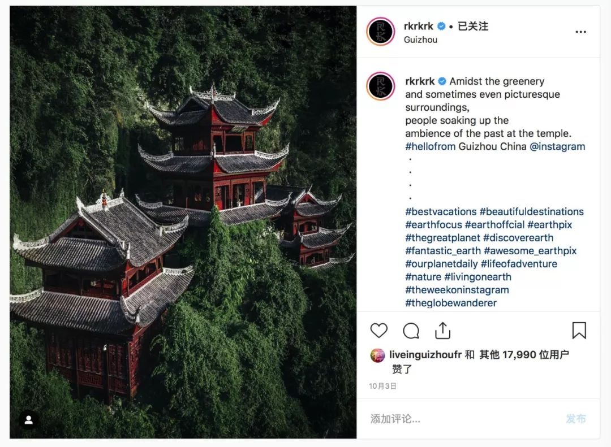Click the liveinguizhoufr liker avatar
Image resolution: width=611 pixels, height=447 pixels.
(x=377, y=355)
